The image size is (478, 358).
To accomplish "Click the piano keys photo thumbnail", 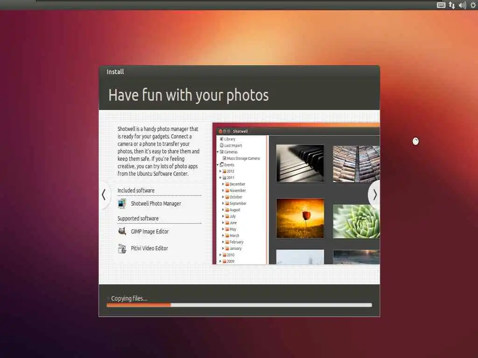I will pos(300,164).
